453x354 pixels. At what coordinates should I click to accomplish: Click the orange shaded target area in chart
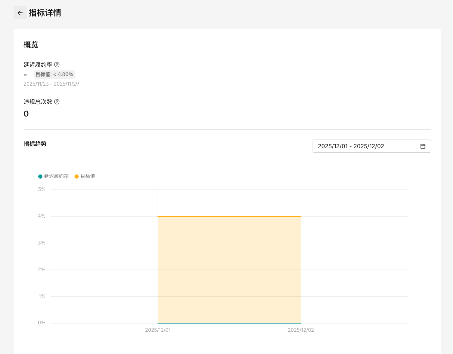coord(229,270)
